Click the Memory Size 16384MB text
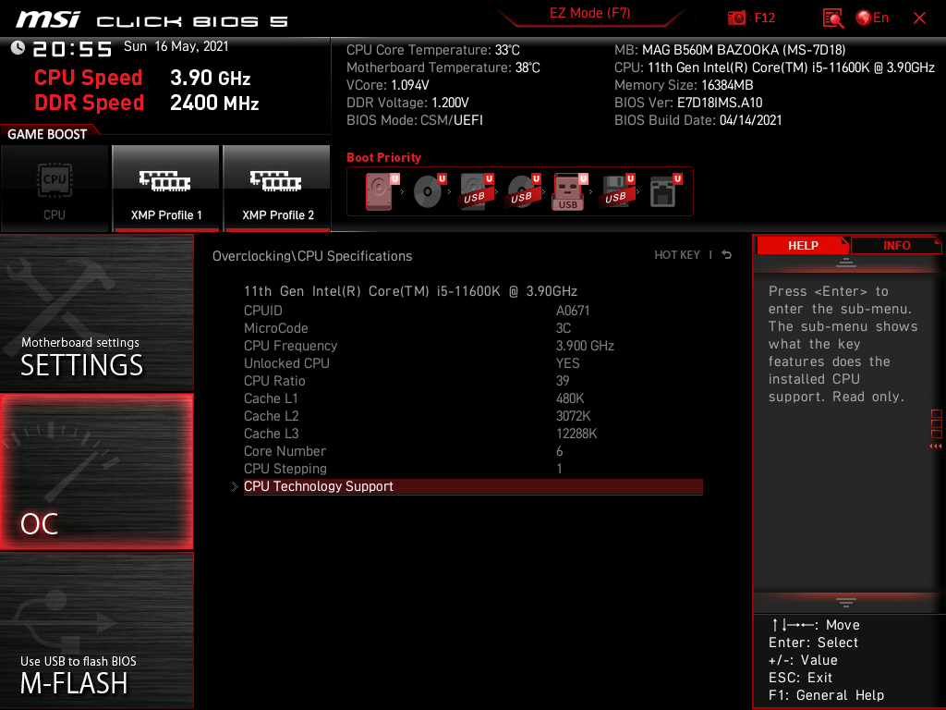The width and height of the screenshot is (946, 710). click(684, 85)
